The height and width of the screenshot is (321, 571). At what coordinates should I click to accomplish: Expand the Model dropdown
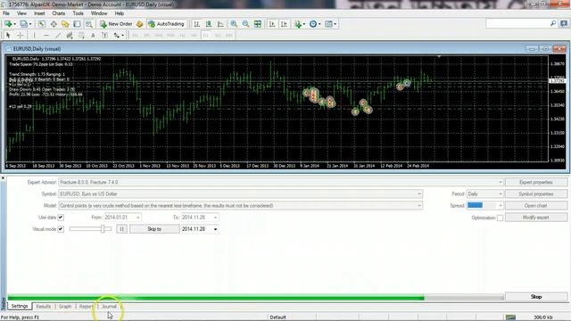pyautogui.click(x=419, y=206)
